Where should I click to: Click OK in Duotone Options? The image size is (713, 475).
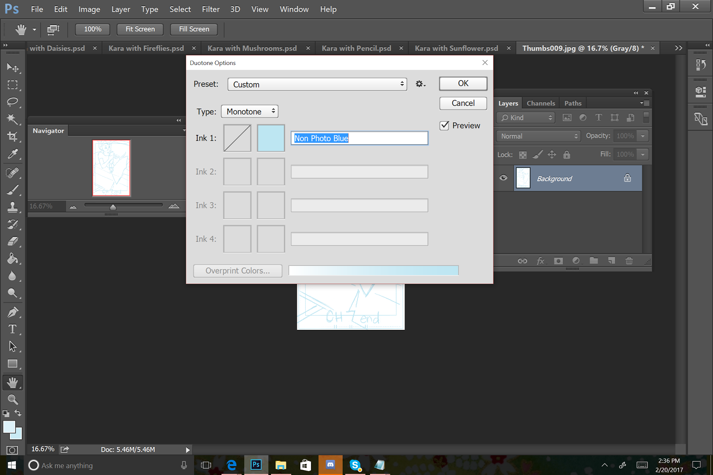[463, 83]
